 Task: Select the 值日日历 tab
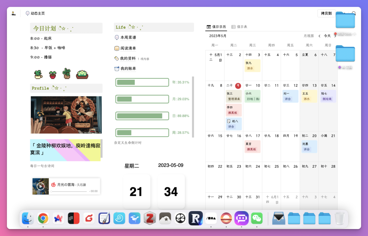click(216, 27)
